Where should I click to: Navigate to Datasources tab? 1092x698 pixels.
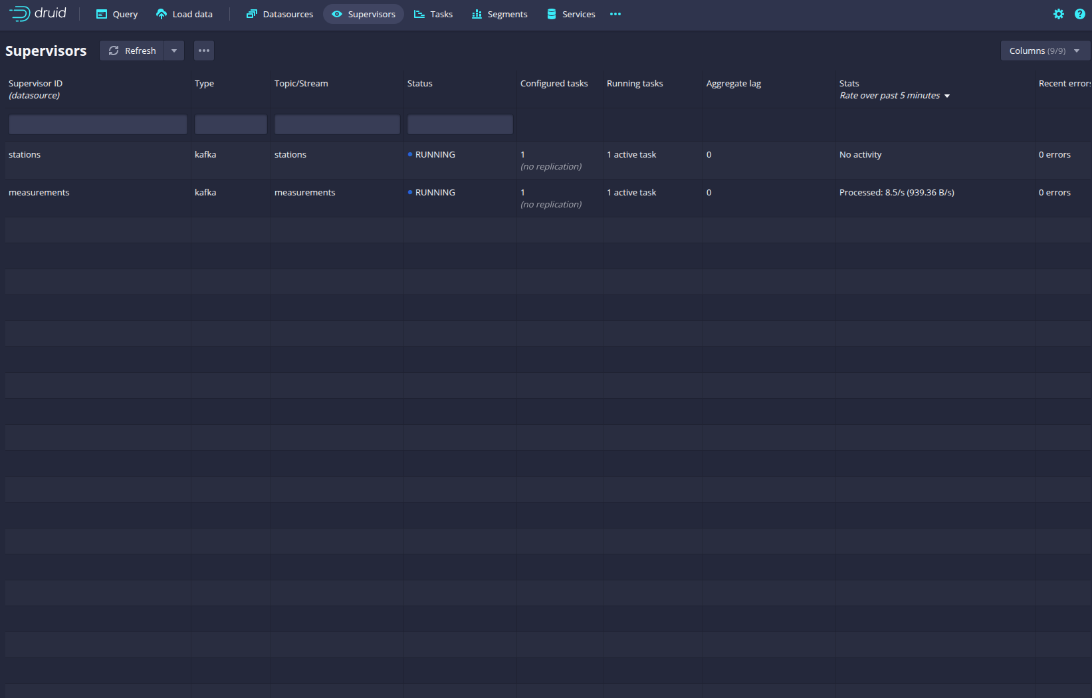tap(279, 14)
